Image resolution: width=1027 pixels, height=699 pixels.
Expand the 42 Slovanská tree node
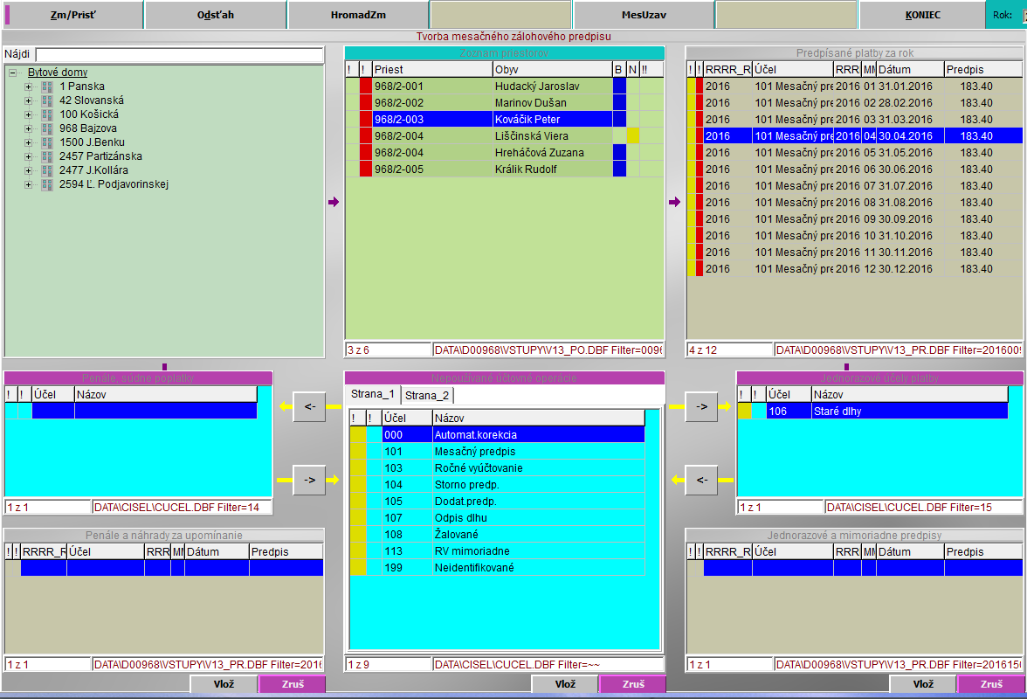point(28,100)
